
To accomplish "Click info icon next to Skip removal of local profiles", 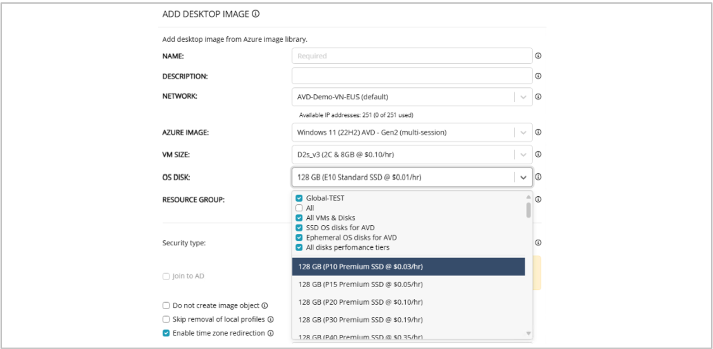I will coord(271,319).
